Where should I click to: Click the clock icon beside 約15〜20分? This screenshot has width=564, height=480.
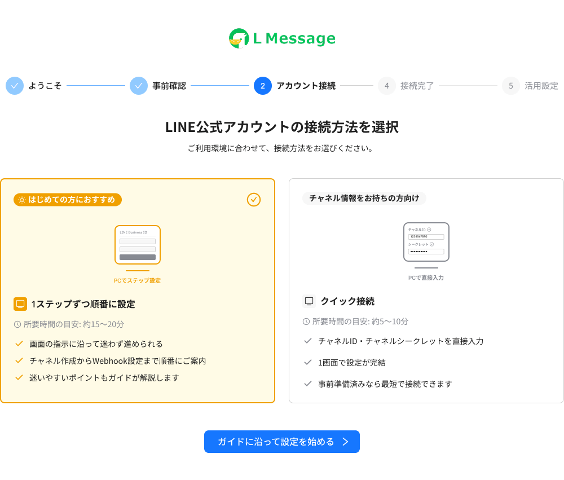17,324
